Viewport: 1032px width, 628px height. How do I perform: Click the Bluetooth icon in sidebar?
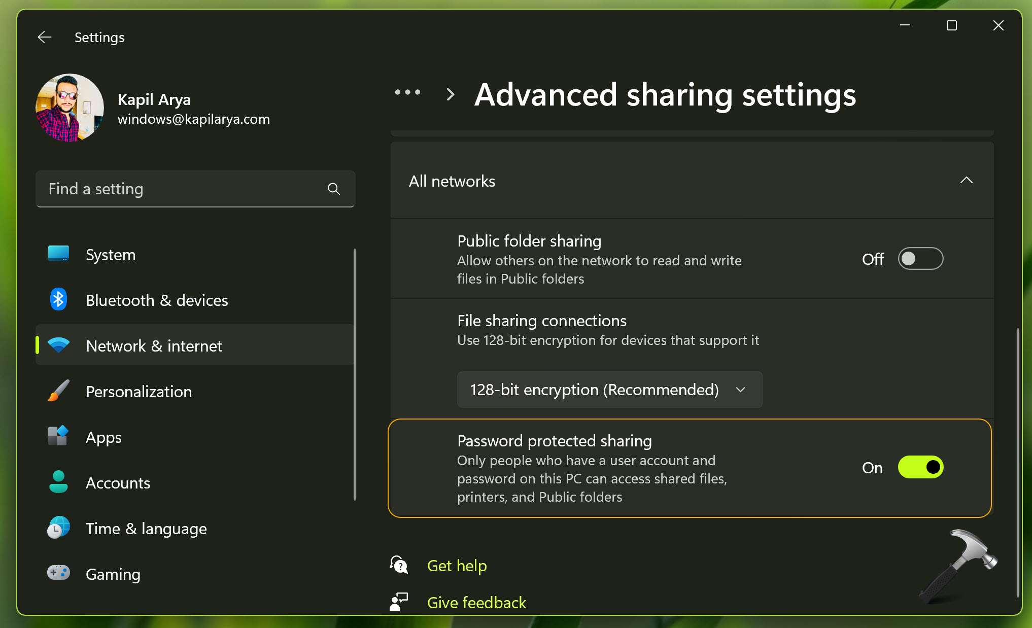[x=58, y=300]
